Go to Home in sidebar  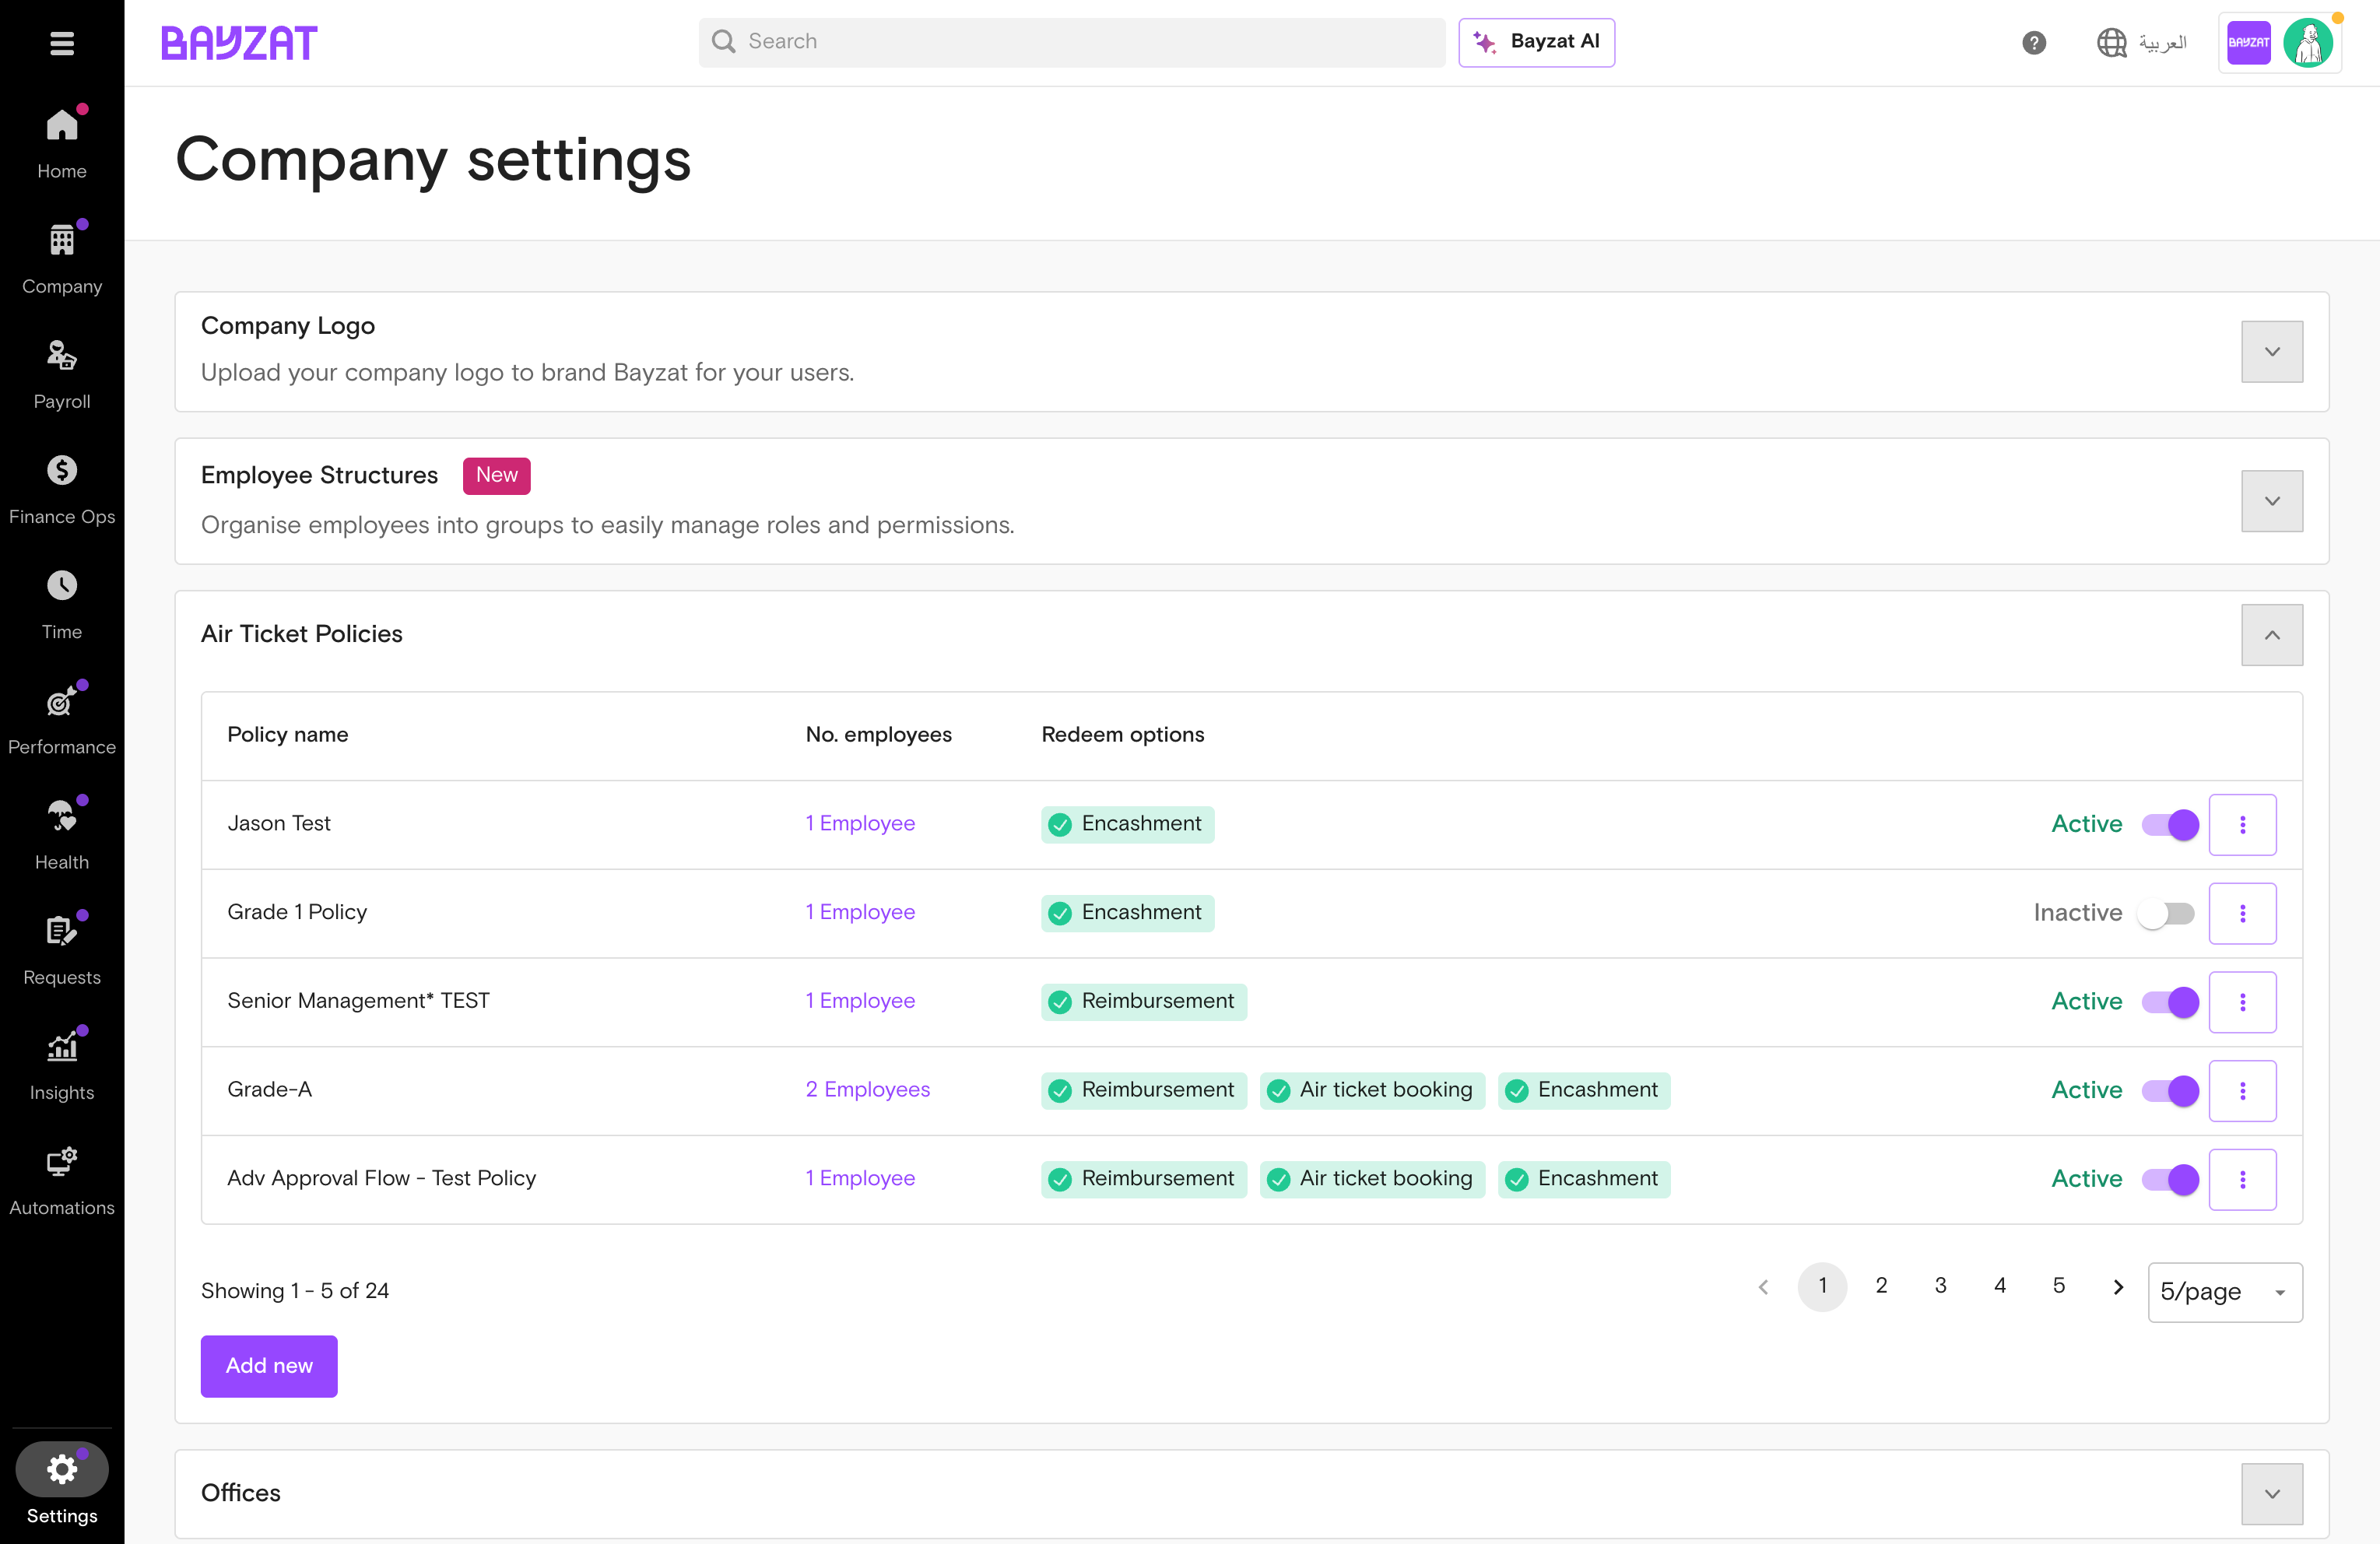pyautogui.click(x=62, y=143)
